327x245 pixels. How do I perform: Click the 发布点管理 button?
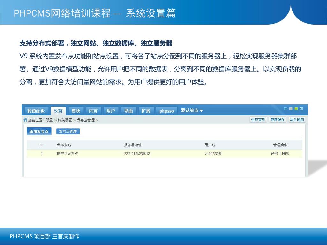68,131
